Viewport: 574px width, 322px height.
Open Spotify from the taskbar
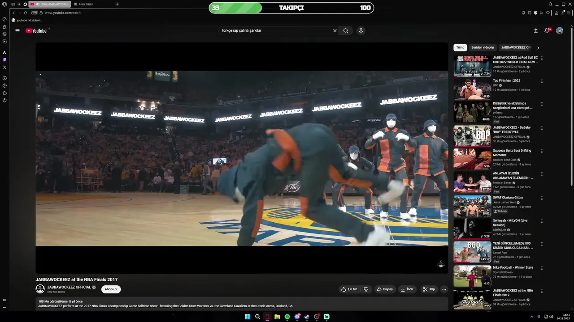pyautogui.click(x=287, y=317)
